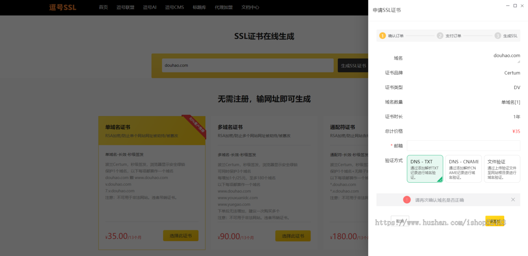Screen dimensions: 528x256
Task: Dismiss the 请再次确认域名是否正确 alert
Action: click(513, 200)
